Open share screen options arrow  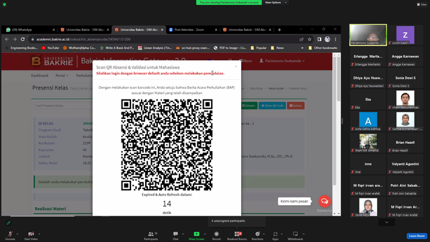[x=205, y=234]
